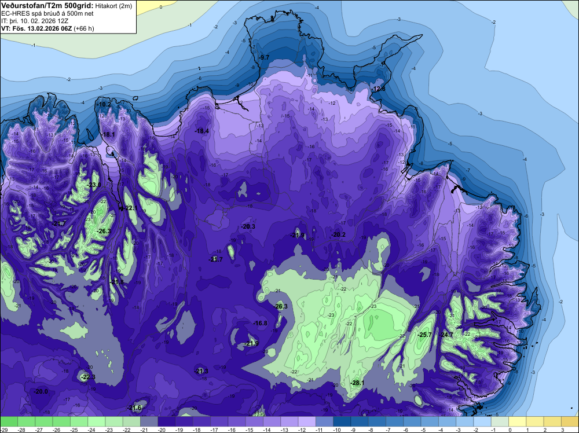
Task: Click the -20.0 temperature label
Action: (x=41, y=391)
